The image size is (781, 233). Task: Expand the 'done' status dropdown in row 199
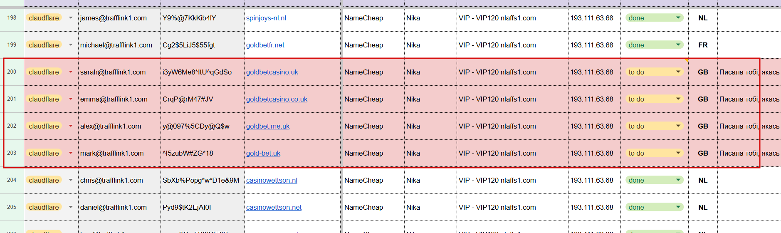[678, 45]
